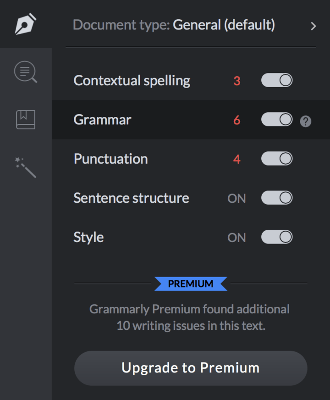Toggle the Contextual spelling switch
Image resolution: width=330 pixels, height=400 pixels.
[277, 81]
